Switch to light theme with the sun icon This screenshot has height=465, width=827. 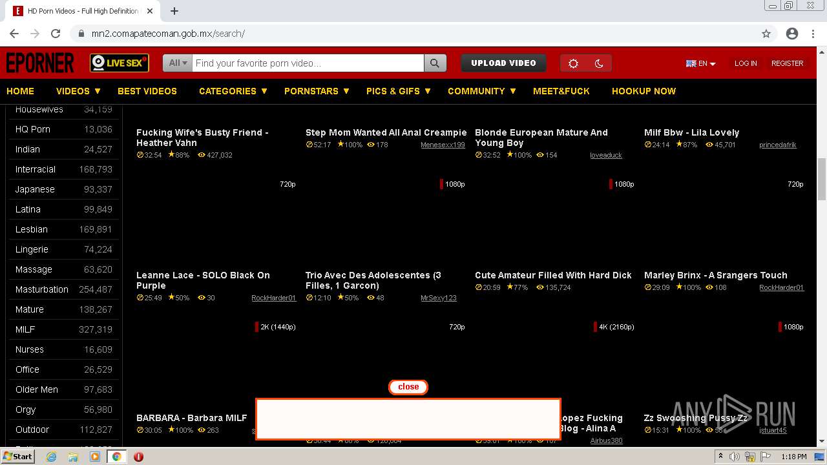(x=573, y=63)
